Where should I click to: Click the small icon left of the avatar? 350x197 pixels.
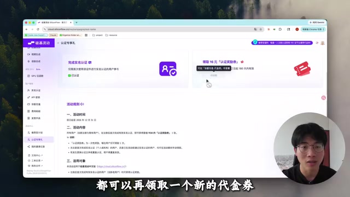(x=317, y=43)
